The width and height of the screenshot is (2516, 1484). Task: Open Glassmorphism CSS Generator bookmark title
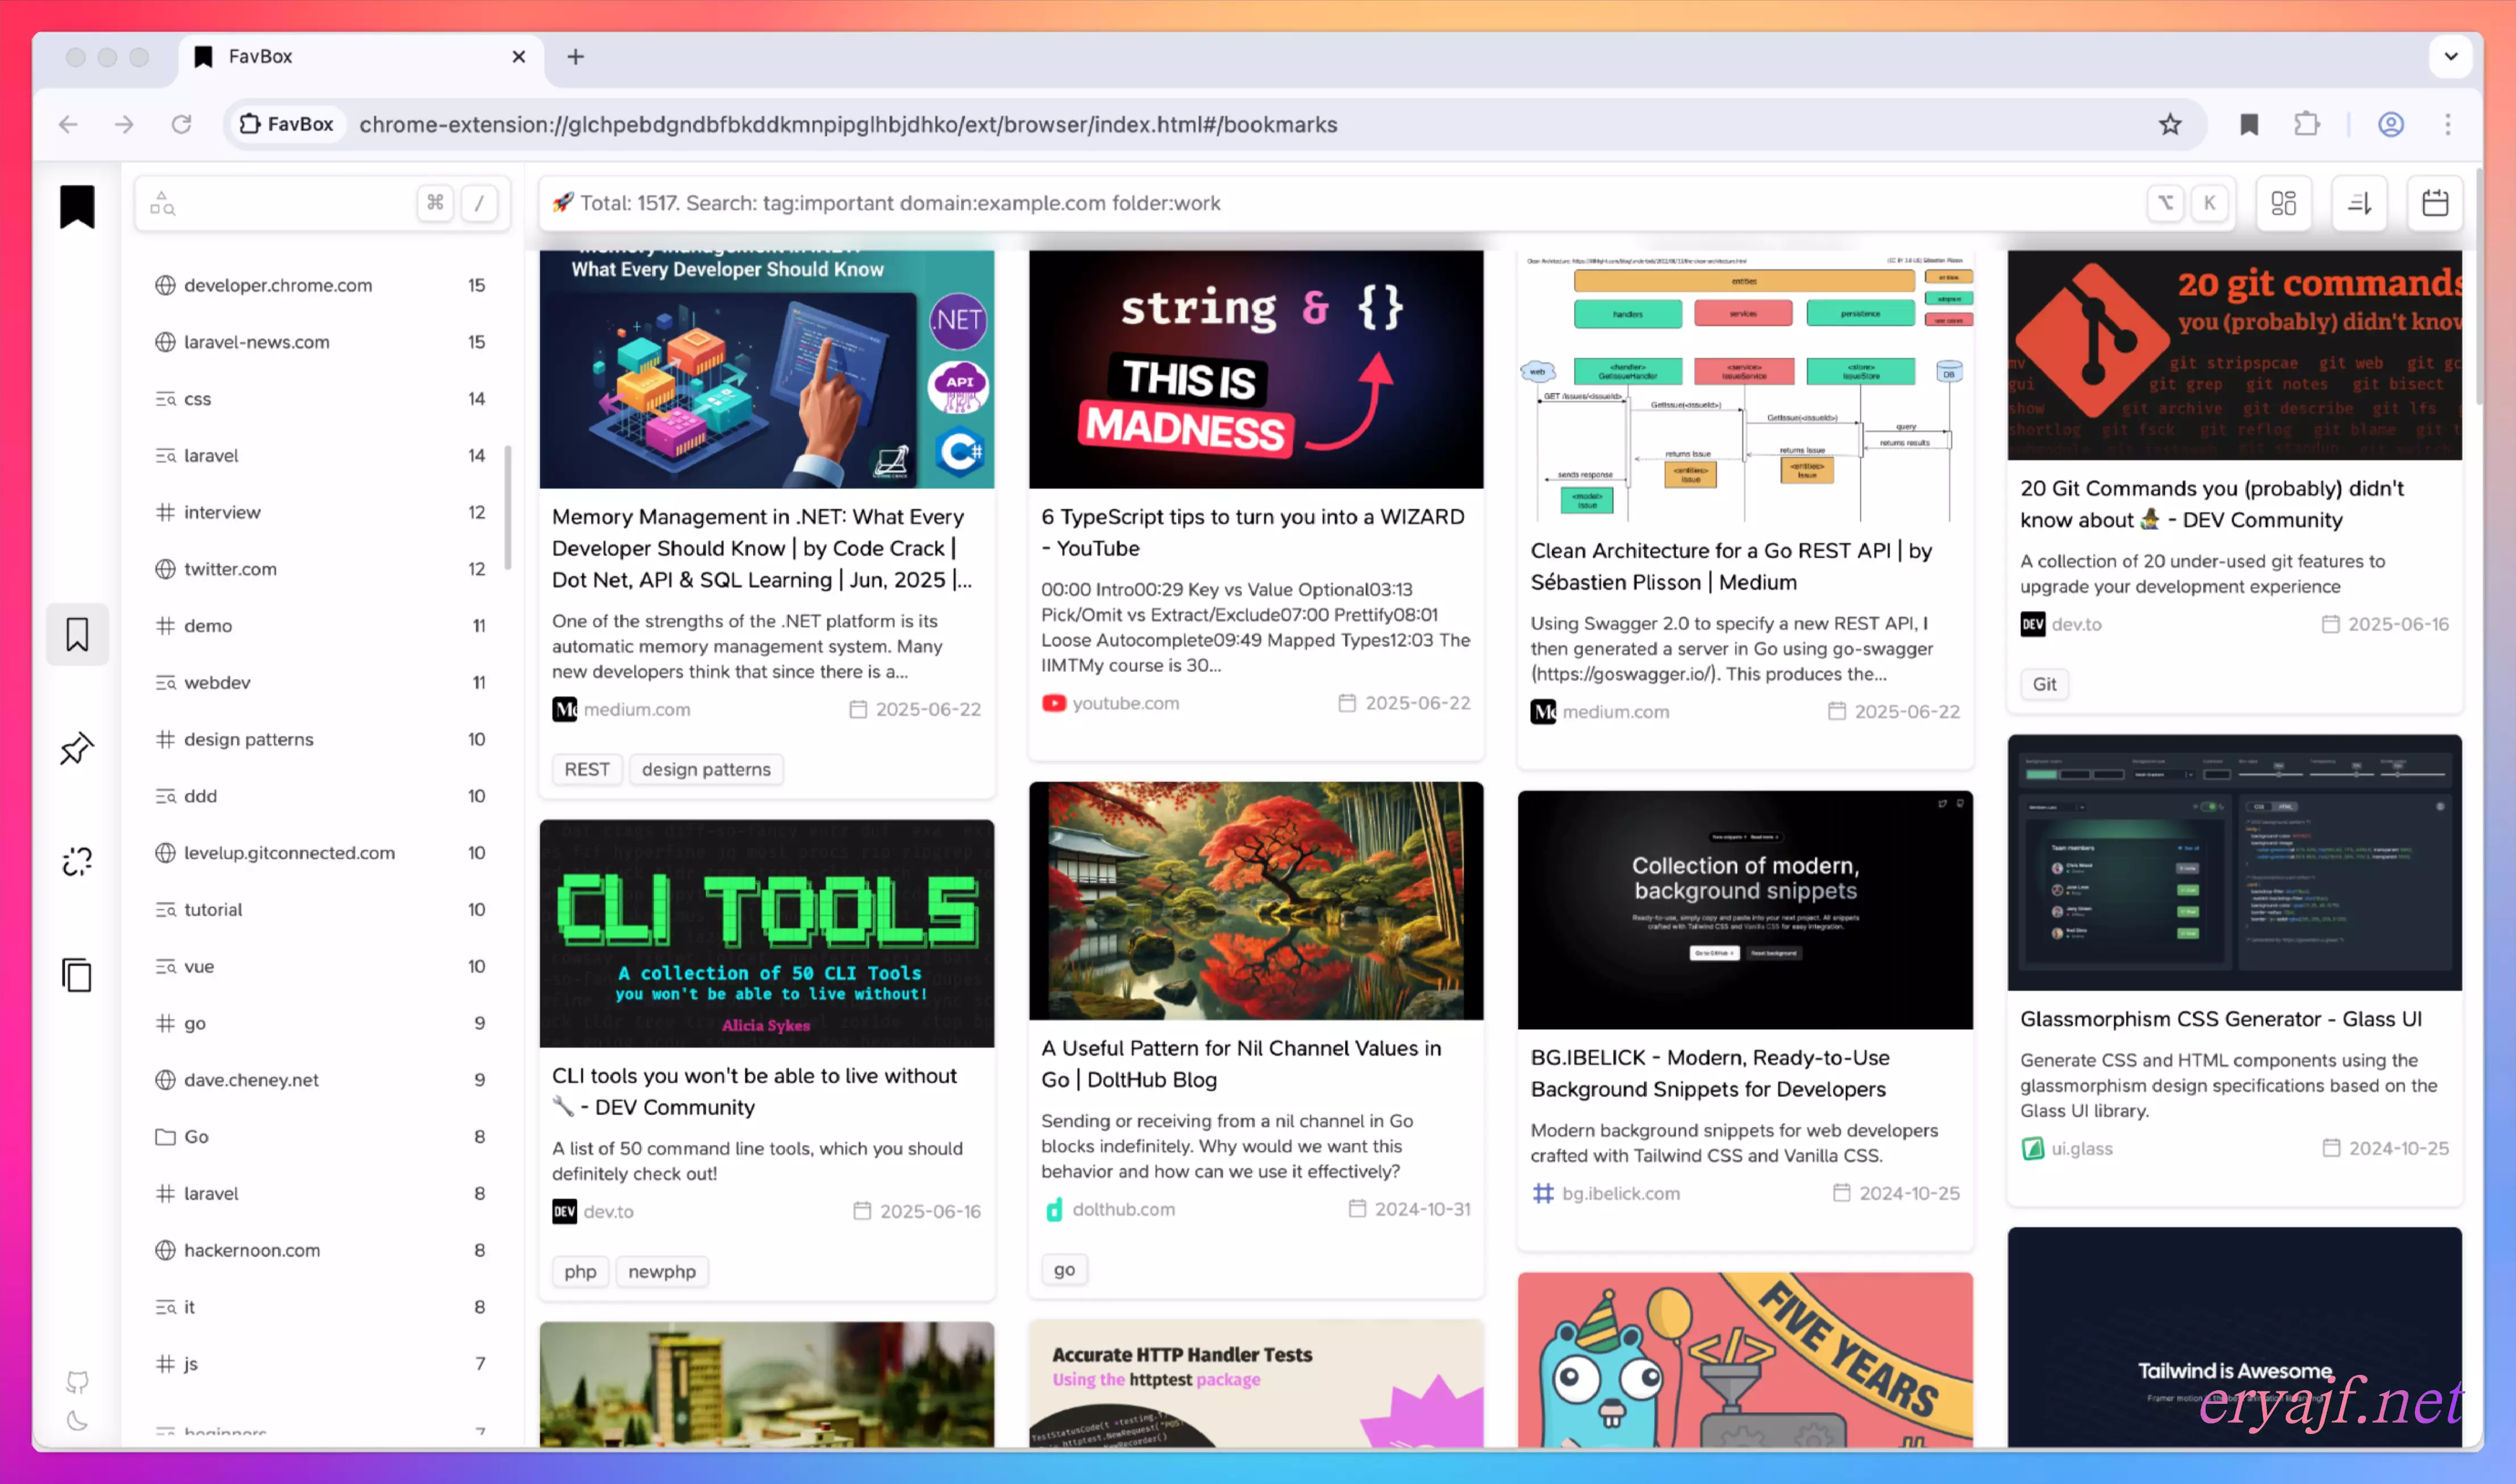[x=2220, y=1019]
